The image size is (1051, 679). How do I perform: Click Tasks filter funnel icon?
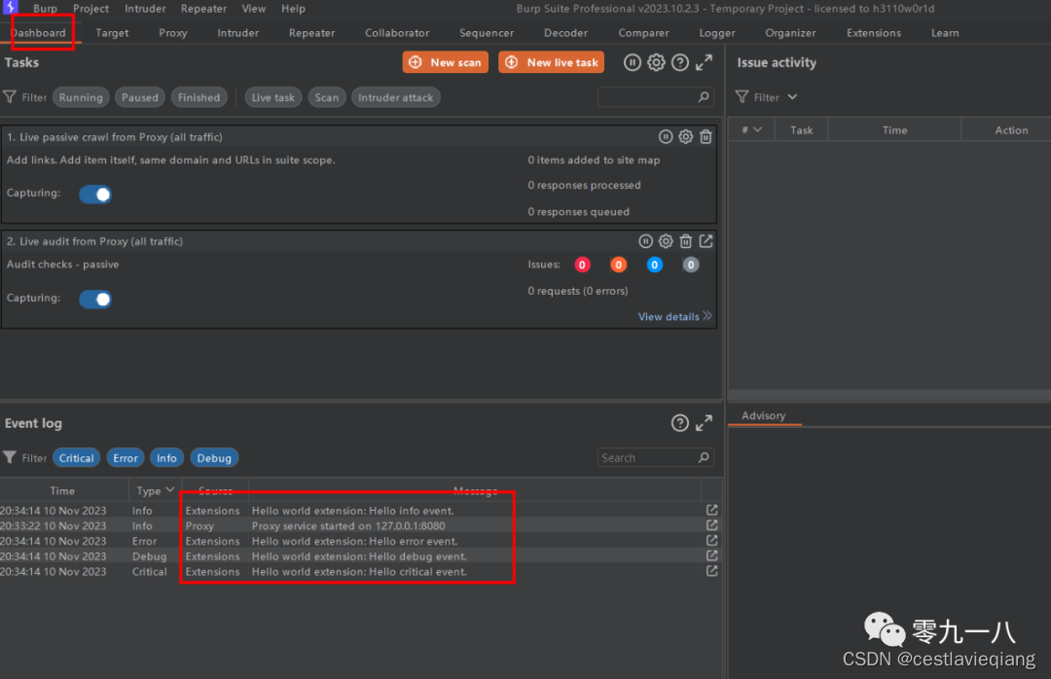10,97
